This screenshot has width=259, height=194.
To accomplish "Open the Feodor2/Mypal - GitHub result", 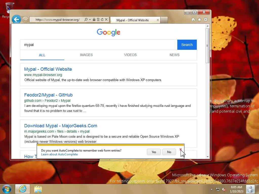I will click(x=48, y=95).
